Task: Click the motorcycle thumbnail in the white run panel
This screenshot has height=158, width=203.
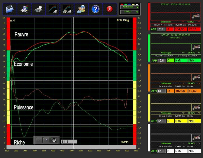Action: [x=196, y=138]
